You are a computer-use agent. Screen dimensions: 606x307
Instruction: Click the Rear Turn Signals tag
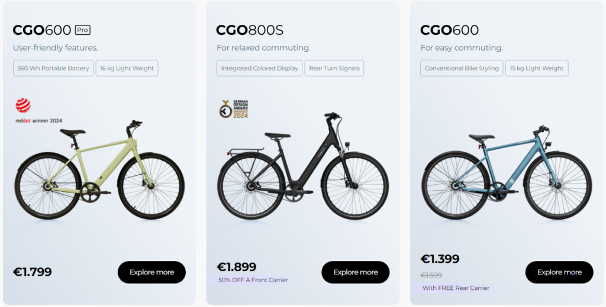click(x=334, y=68)
